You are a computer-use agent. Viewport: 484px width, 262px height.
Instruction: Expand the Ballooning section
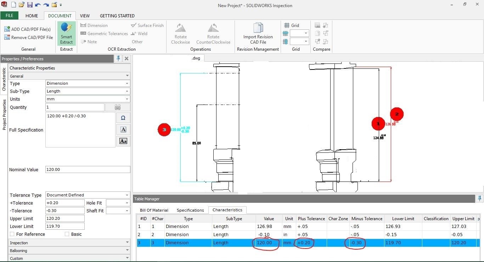69,251
